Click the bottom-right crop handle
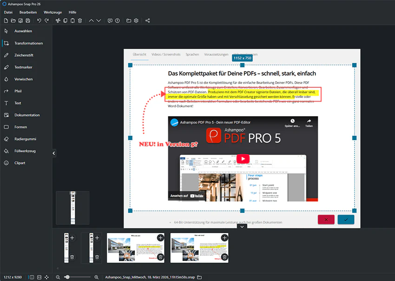395x281 pixels. pos(355,210)
